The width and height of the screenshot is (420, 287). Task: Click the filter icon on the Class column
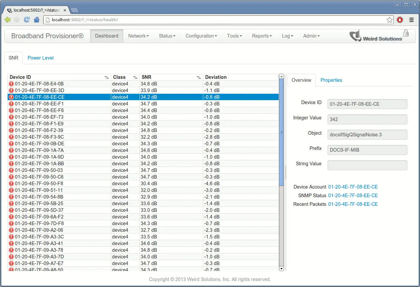click(135, 77)
